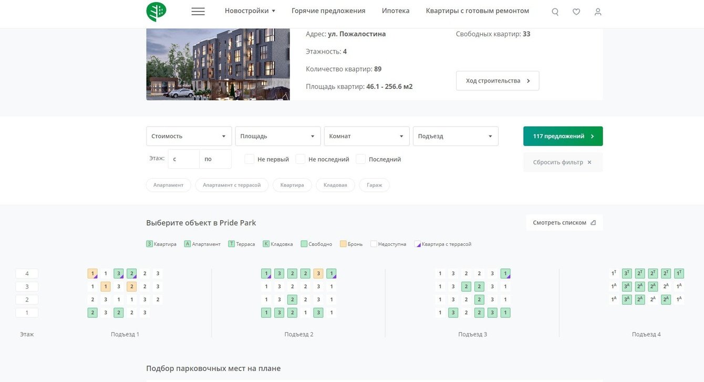Click arrow icon on Ход строительства

(529, 81)
